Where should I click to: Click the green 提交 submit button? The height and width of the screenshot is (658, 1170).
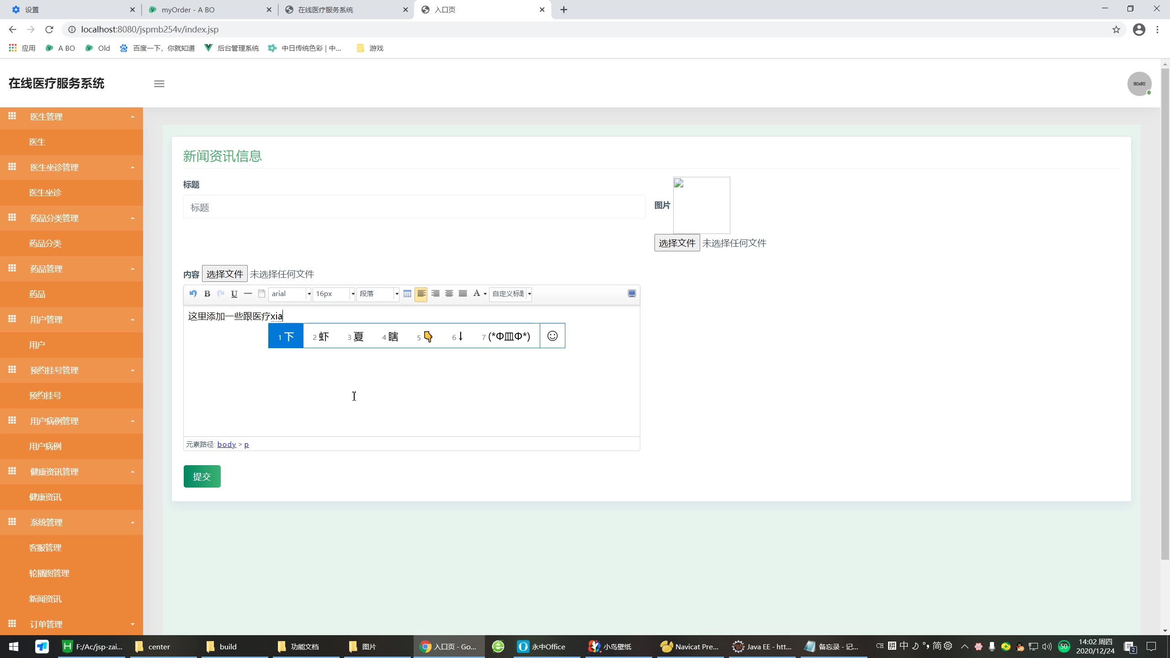(x=202, y=477)
